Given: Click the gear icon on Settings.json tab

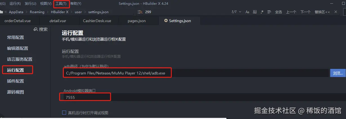Looking at the screenshot, I should click(x=166, y=21).
